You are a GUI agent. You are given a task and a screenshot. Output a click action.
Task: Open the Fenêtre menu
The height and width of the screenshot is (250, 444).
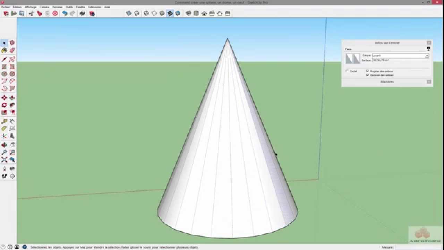[x=80, y=7]
